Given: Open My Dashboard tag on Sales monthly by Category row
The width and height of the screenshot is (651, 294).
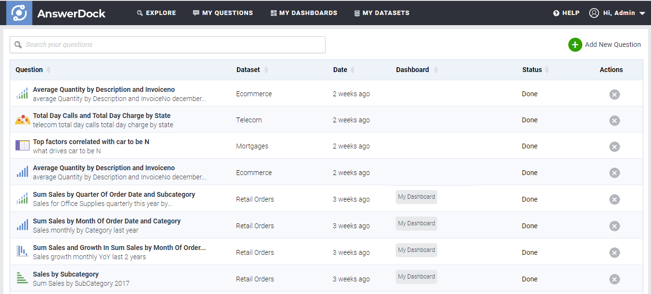Looking at the screenshot, I should 416,223.
